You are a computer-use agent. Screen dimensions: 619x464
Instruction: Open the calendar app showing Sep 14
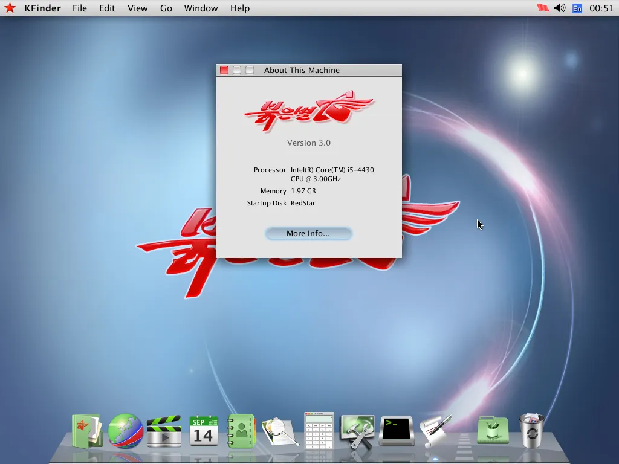click(204, 430)
